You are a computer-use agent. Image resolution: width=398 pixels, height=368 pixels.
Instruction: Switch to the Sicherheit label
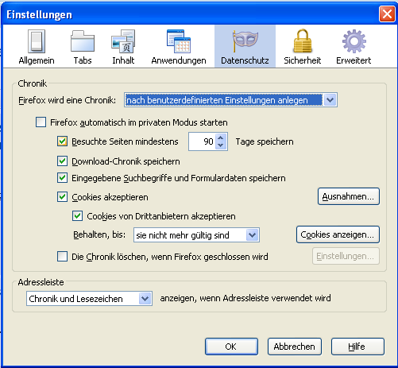(303, 60)
